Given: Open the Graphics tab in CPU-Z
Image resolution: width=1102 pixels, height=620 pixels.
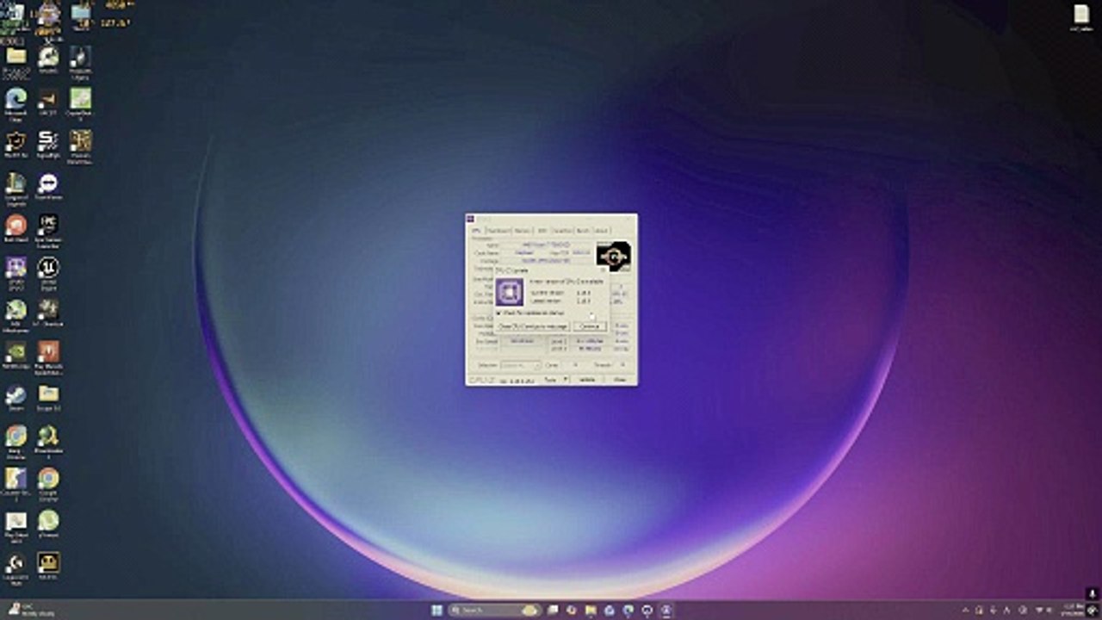Looking at the screenshot, I should coord(562,231).
